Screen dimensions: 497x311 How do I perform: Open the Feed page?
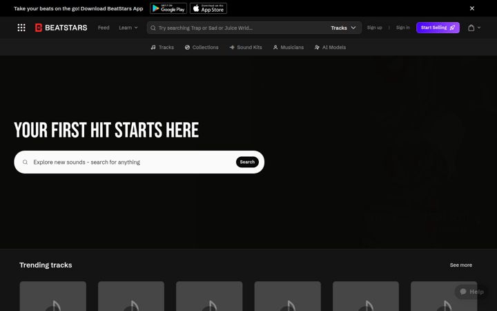pos(104,28)
